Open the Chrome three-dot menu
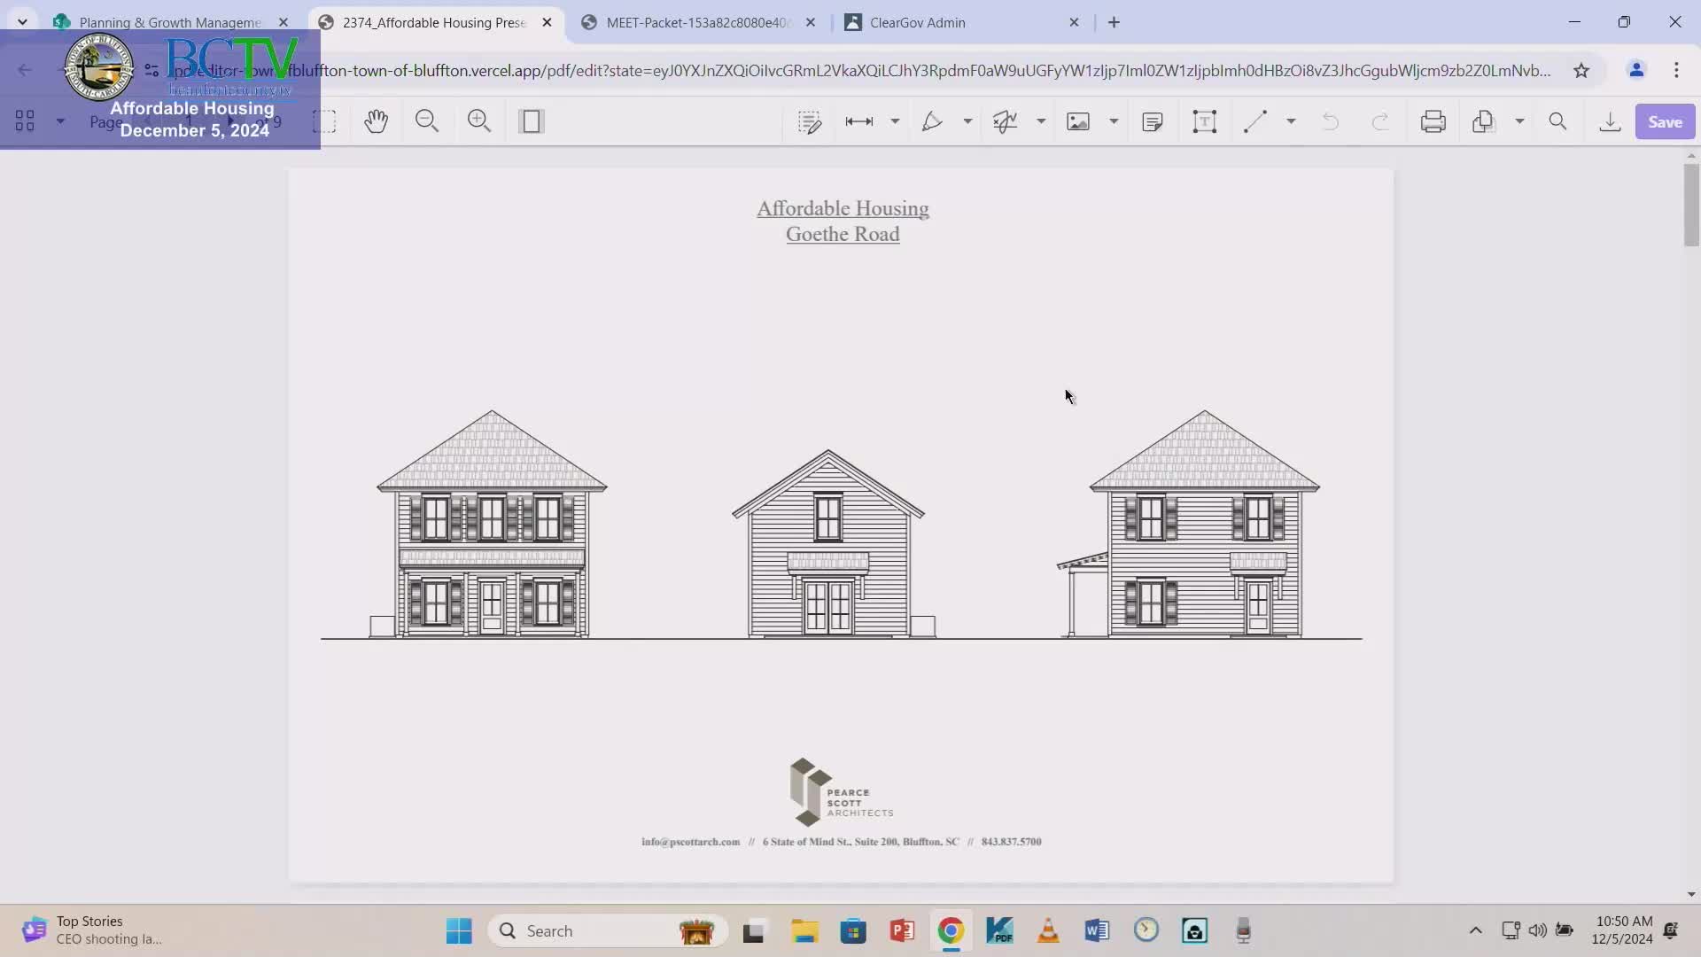1701x957 pixels. tap(1676, 70)
